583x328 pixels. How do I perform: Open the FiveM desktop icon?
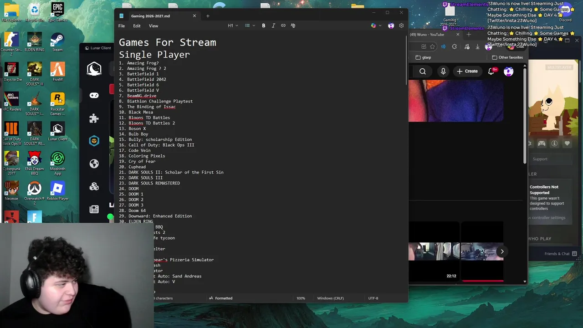57,72
